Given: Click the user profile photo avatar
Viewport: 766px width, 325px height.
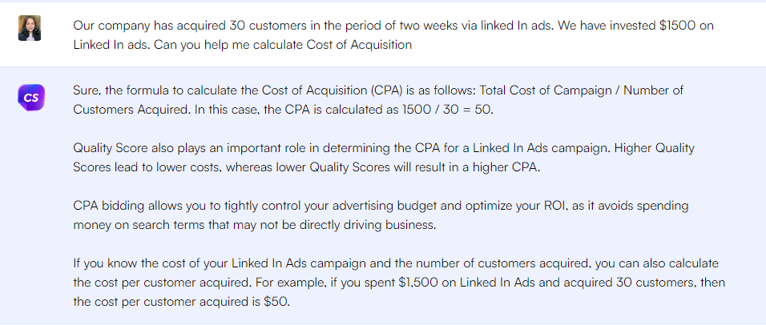Looking at the screenshot, I should click(30, 28).
